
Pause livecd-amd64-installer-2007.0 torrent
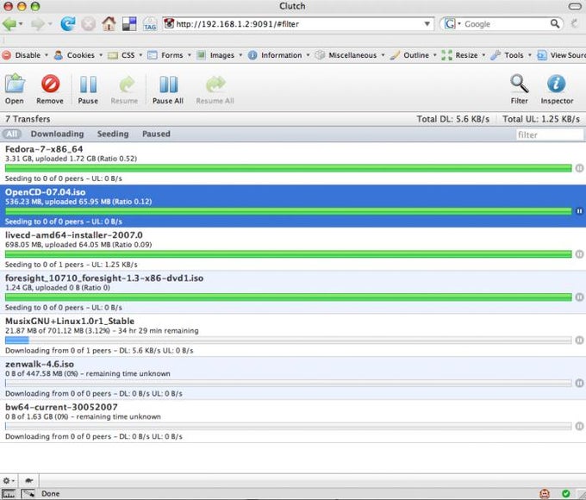click(579, 254)
